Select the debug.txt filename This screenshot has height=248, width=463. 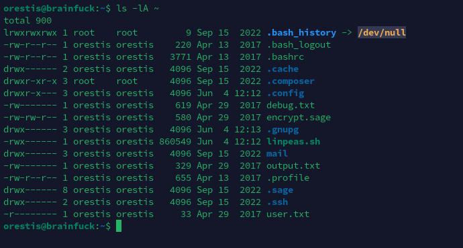click(291, 106)
